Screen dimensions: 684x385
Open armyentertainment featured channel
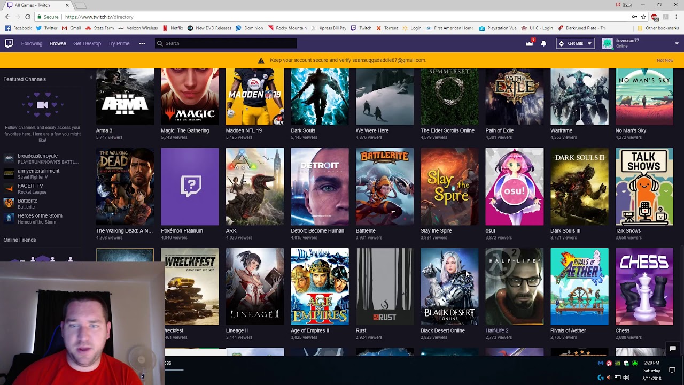pyautogui.click(x=43, y=174)
